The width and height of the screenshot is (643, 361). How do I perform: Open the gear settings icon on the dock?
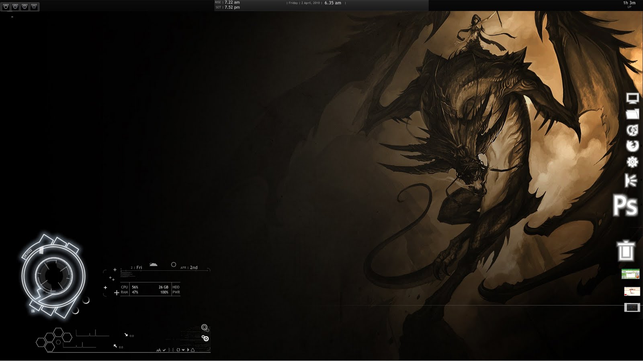(x=632, y=162)
